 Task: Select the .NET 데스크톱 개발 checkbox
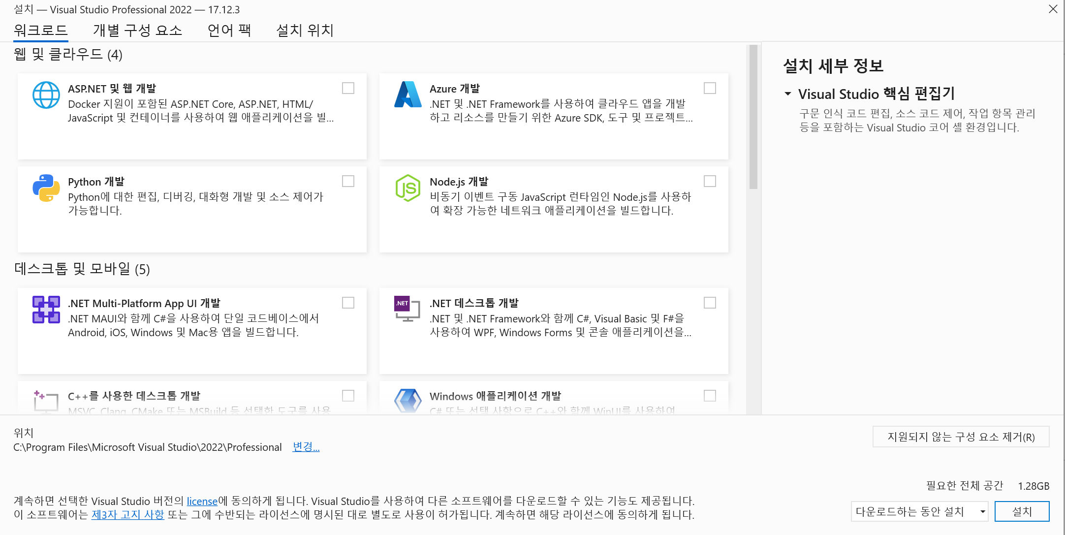tap(710, 303)
